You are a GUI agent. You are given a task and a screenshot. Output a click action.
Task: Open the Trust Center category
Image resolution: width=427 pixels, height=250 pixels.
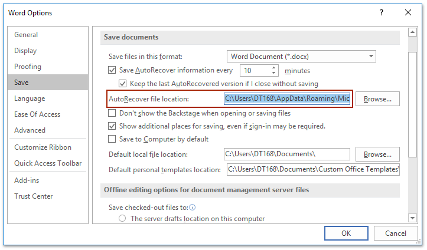coord(34,196)
